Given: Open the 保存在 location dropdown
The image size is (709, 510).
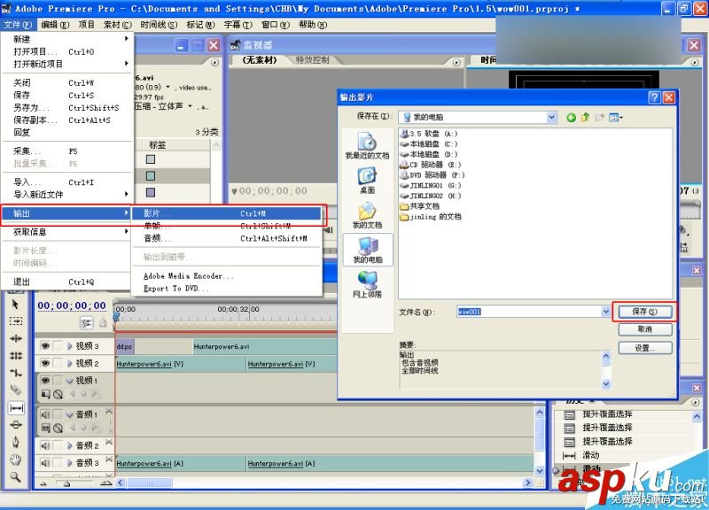Looking at the screenshot, I should pos(551,118).
